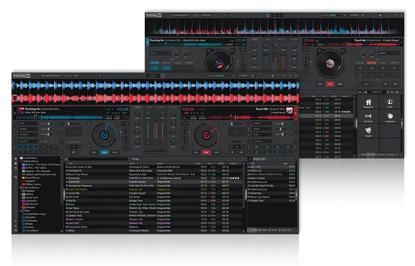Click the CUE button on the front window's right deck
The image size is (415, 266).
(196, 152)
